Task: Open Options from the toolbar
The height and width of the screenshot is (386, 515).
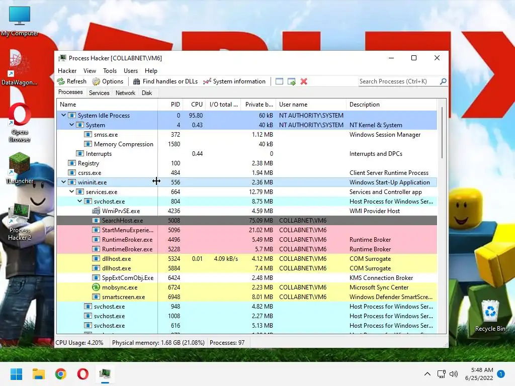Action: [x=108, y=81]
